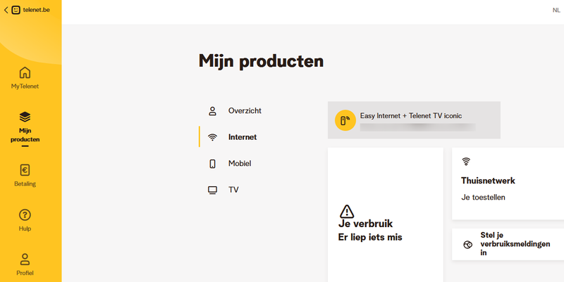Switch to the TV products section
The height and width of the screenshot is (282, 564).
(233, 190)
